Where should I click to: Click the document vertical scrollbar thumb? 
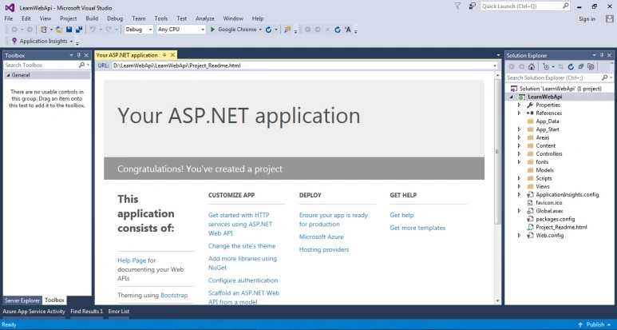tap(497, 152)
